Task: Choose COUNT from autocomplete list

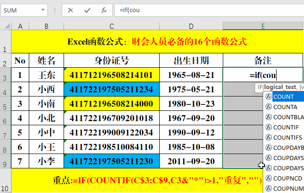Action: click(284, 96)
